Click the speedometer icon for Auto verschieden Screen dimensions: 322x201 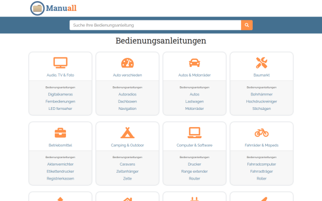(x=127, y=63)
